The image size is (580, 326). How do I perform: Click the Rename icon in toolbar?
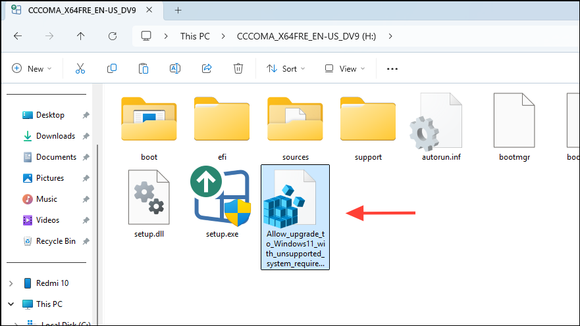click(175, 68)
